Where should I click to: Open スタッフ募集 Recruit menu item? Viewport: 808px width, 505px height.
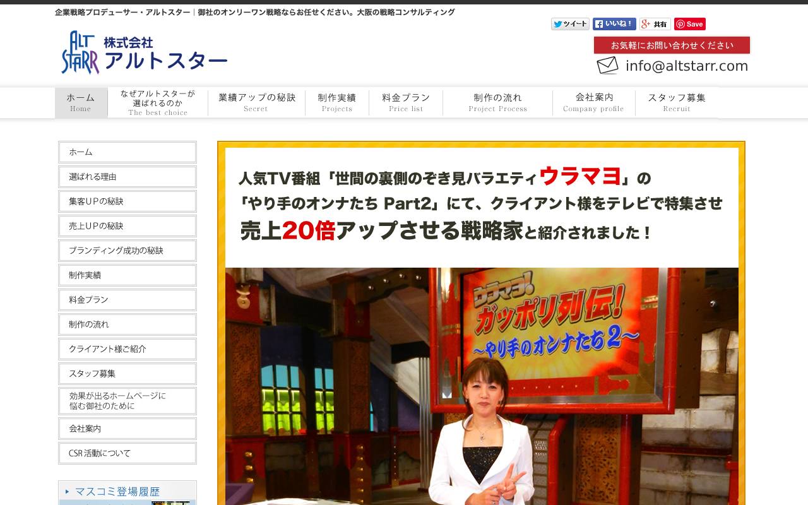pos(677,102)
